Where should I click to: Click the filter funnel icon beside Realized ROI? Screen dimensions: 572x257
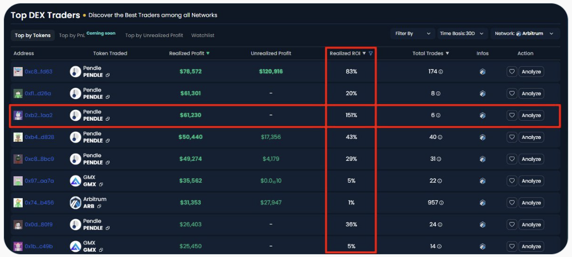pyautogui.click(x=371, y=54)
